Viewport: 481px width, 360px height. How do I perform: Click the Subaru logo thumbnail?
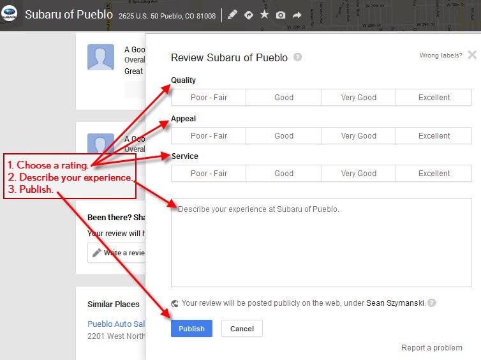click(x=10, y=15)
